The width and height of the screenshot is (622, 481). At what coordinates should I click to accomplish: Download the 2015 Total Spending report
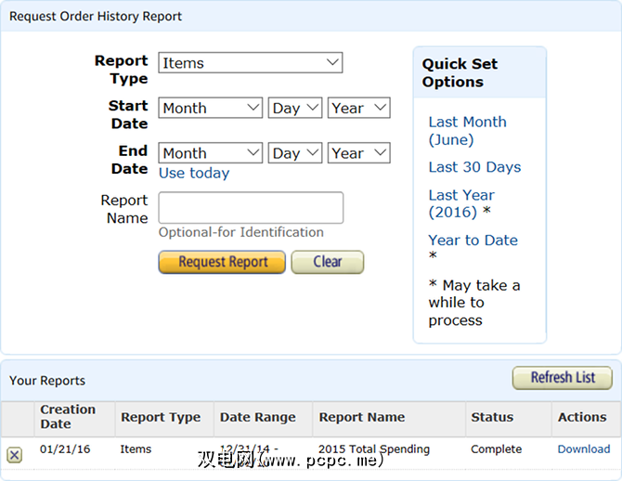[584, 449]
